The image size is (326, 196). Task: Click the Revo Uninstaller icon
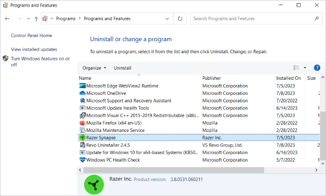83,145
